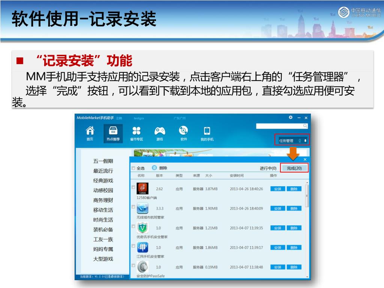Minimize the MobileMarket window
The image size is (384, 288).
(x=299, y=118)
